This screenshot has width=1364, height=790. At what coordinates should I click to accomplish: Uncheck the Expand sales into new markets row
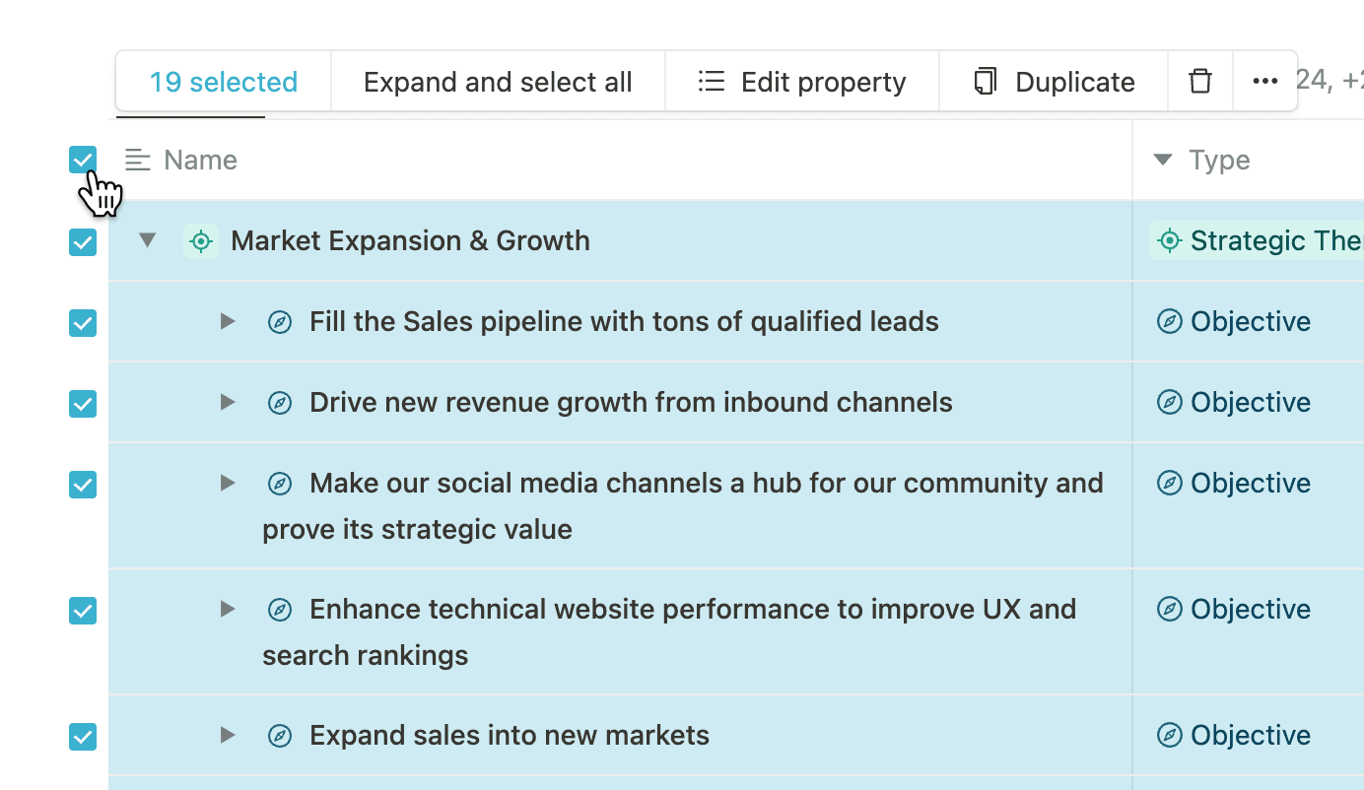tap(83, 737)
